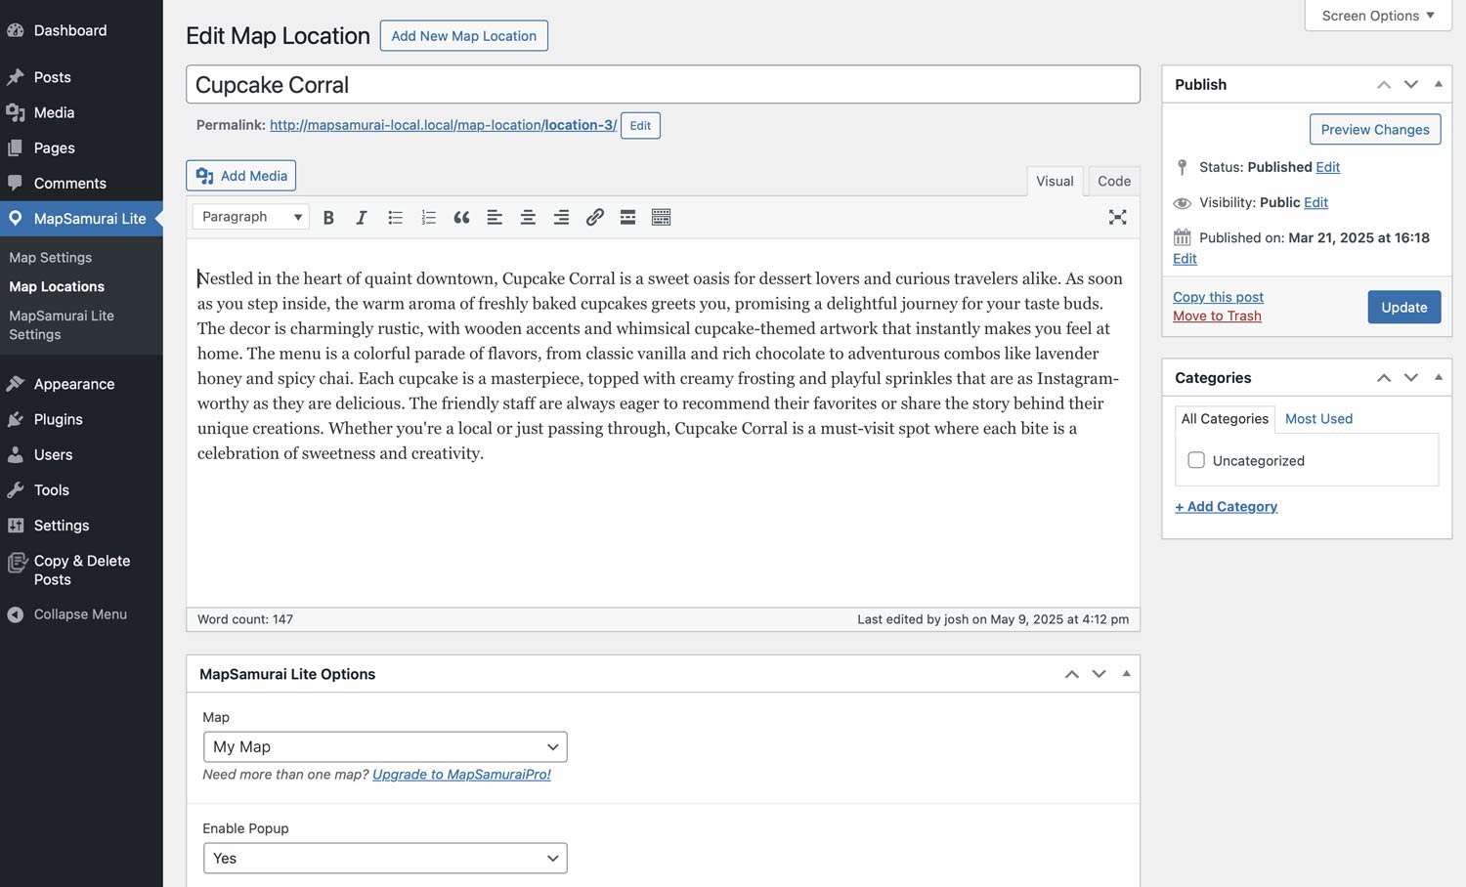Open Upgrade to MapSamuraiPro link
This screenshot has height=887, width=1466.
coord(461,775)
